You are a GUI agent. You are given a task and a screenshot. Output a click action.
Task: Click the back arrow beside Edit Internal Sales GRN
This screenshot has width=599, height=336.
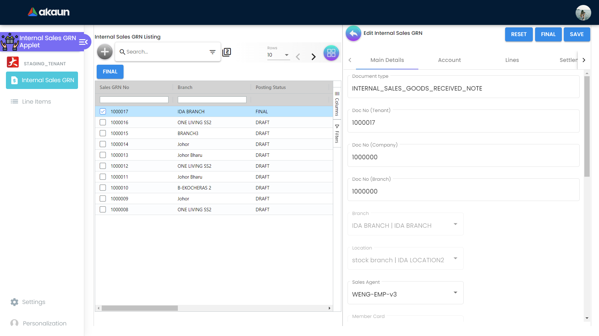[353, 33]
